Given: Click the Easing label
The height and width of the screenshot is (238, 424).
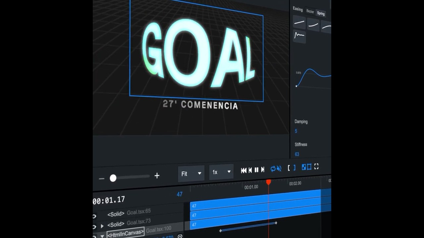Looking at the screenshot, I should 297,9.
